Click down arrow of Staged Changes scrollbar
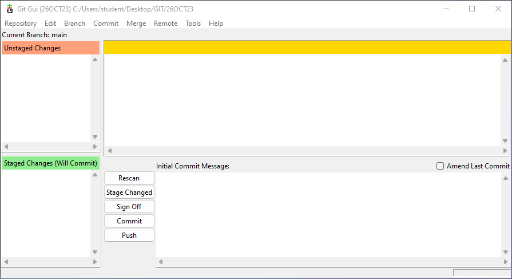 pos(95,252)
